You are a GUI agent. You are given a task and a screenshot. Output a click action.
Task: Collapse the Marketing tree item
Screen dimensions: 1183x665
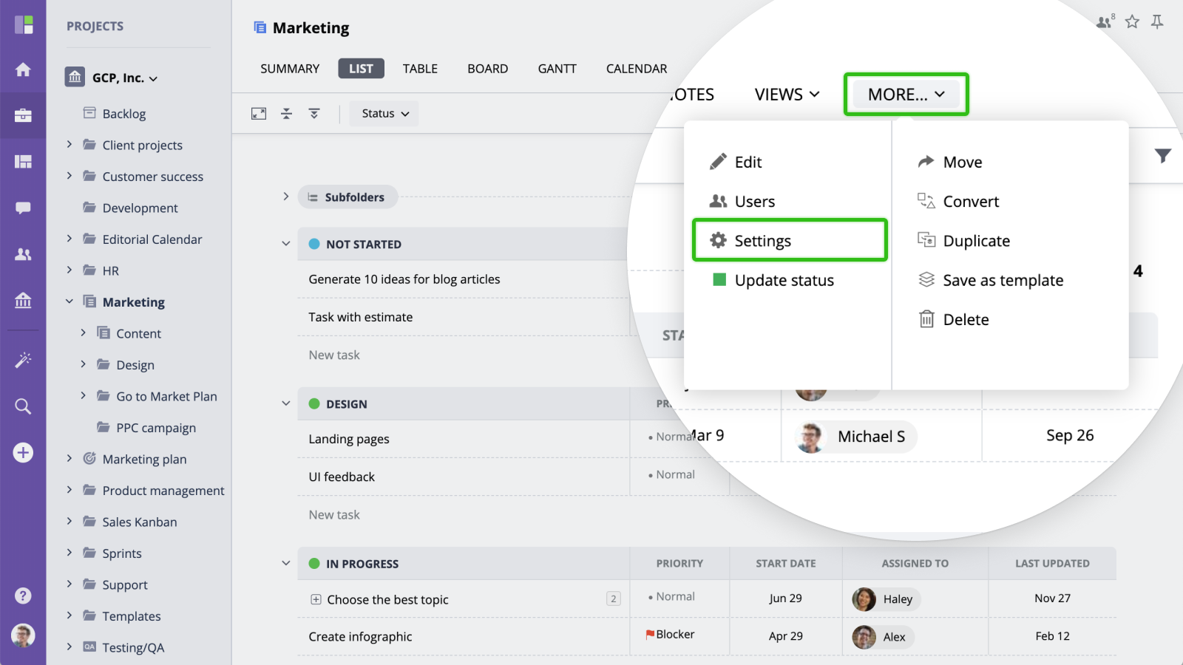pyautogui.click(x=70, y=301)
